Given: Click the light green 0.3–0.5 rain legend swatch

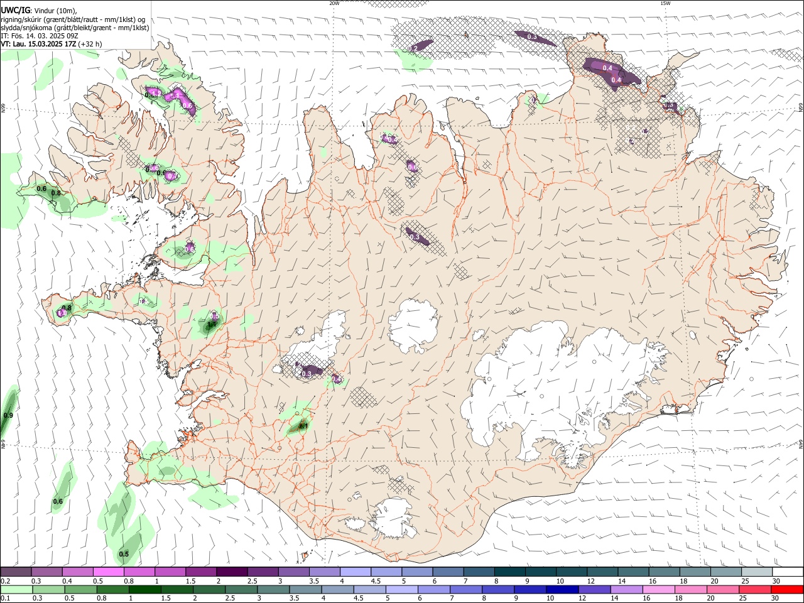Looking at the screenshot, I should (48, 590).
